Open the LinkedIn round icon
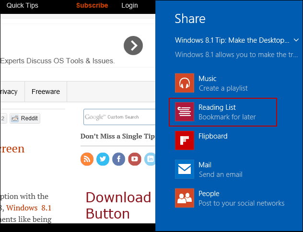 pyautogui.click(x=150, y=159)
